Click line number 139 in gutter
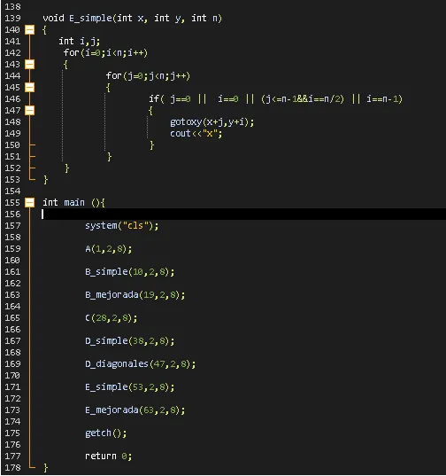 (x=12, y=19)
